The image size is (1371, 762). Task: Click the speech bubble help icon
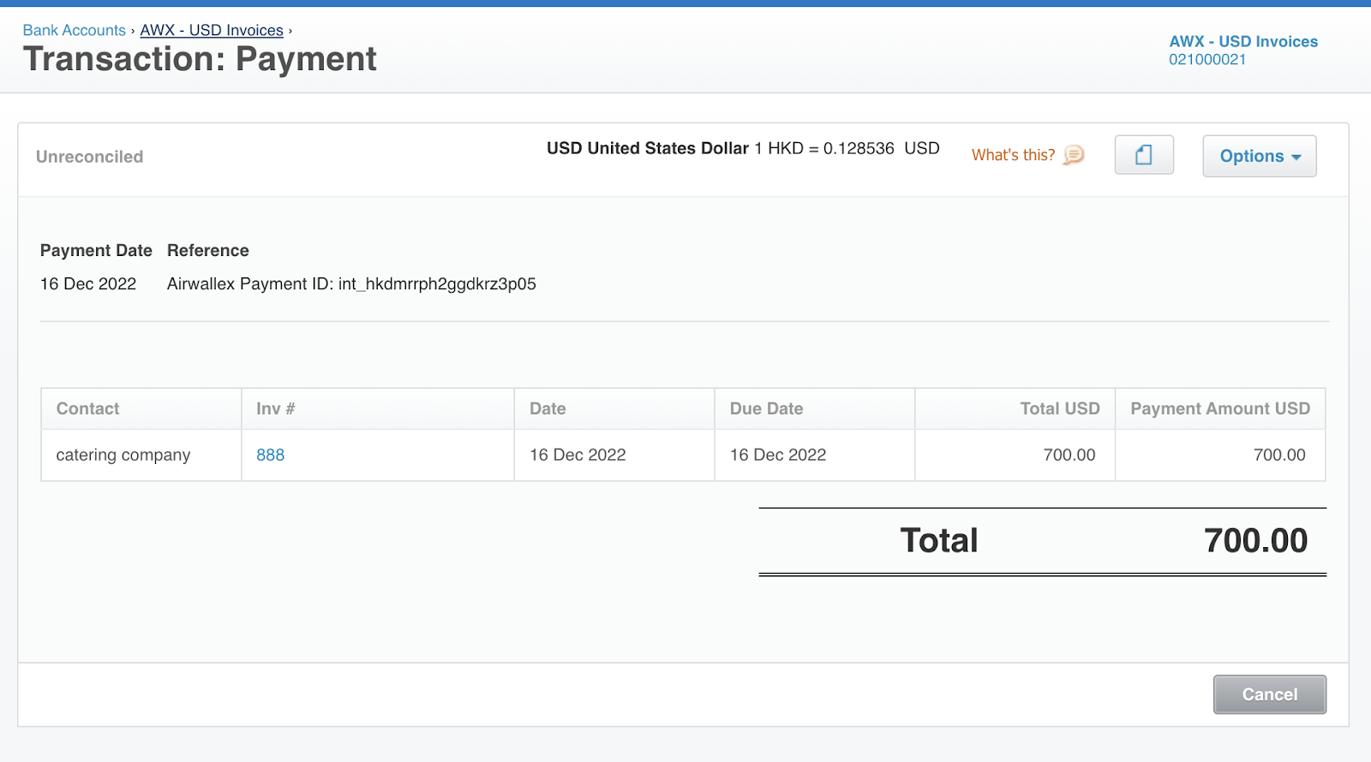click(1074, 155)
